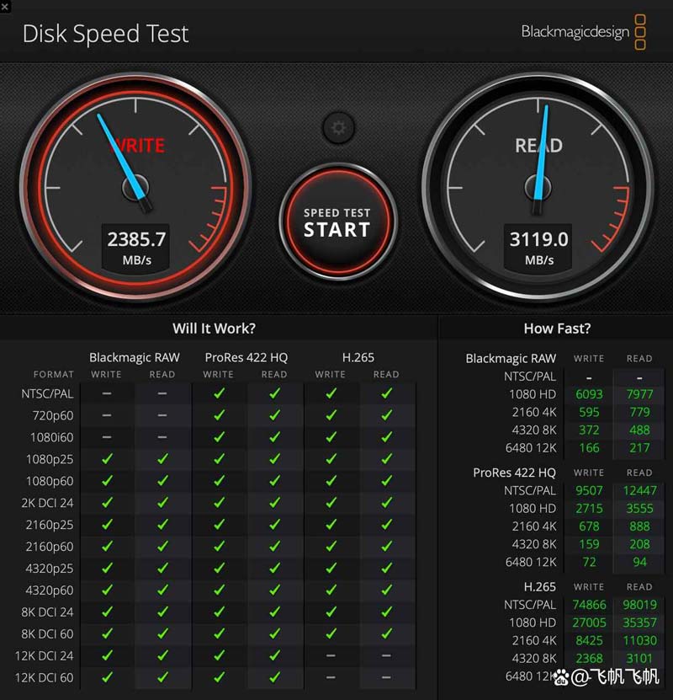Screen dimensions: 673x700
Task: Select the How Fast? heading
Action: tap(557, 329)
